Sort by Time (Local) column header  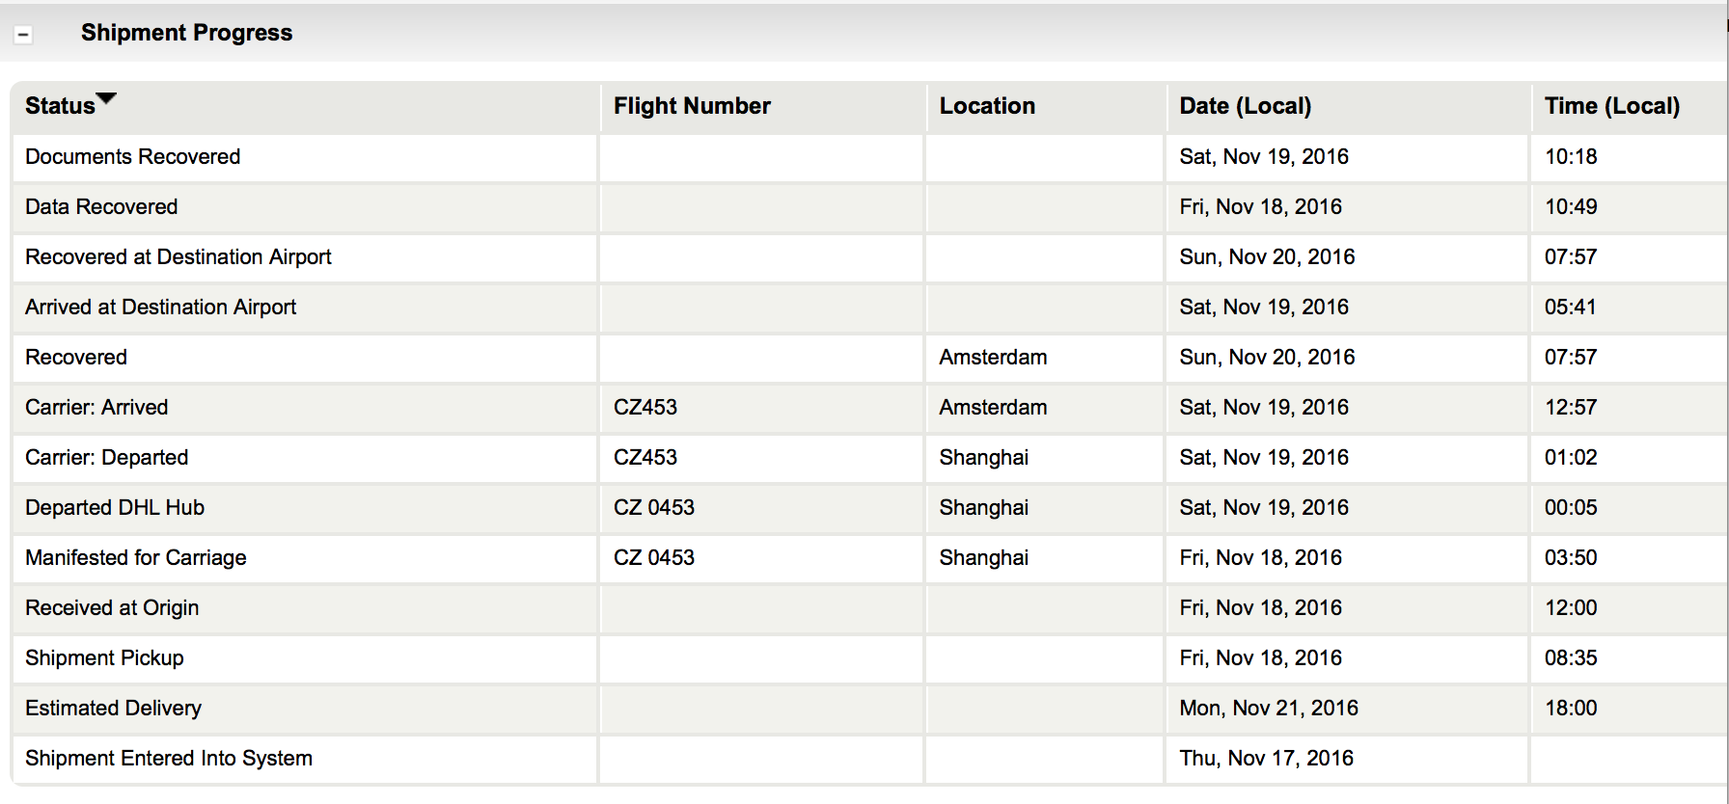pos(1611,106)
